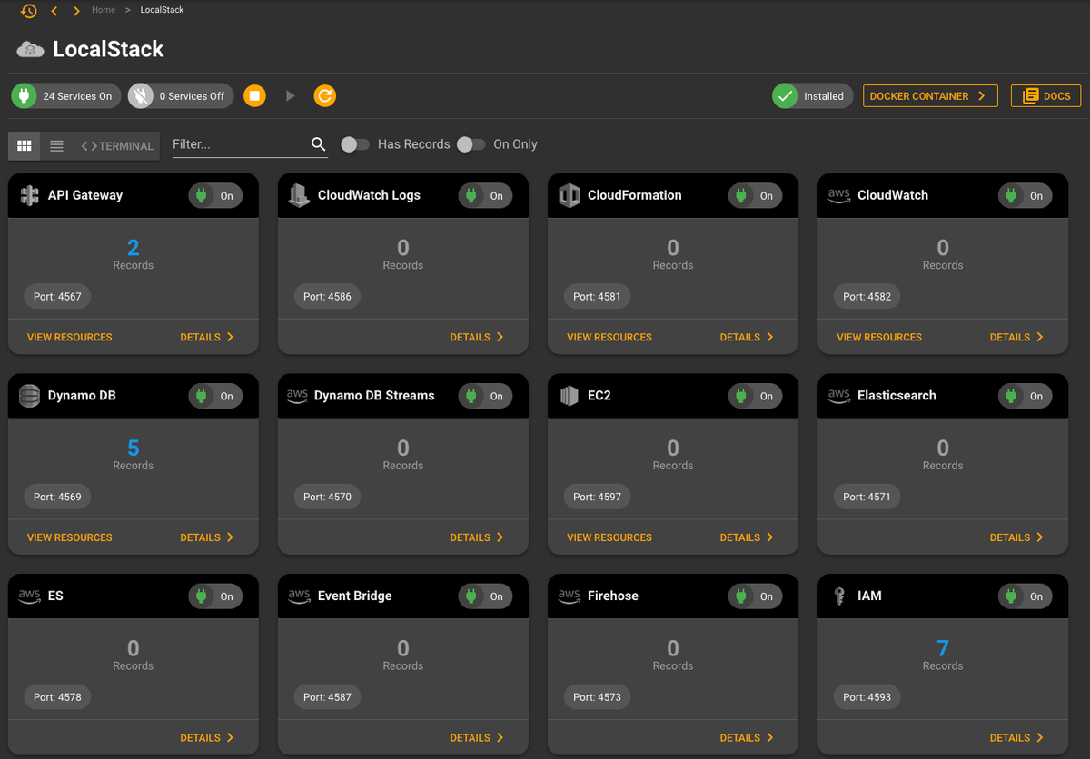Open CloudFormation Details
Screen dimensions: 1090x759
[x=747, y=337]
